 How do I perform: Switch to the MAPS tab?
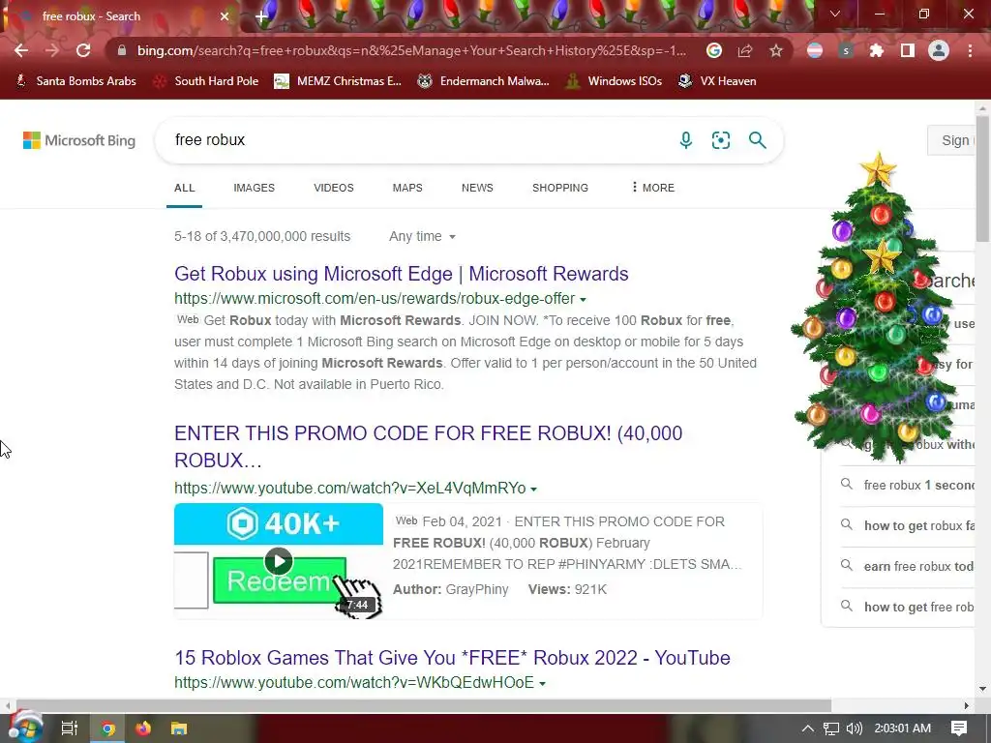click(x=407, y=188)
